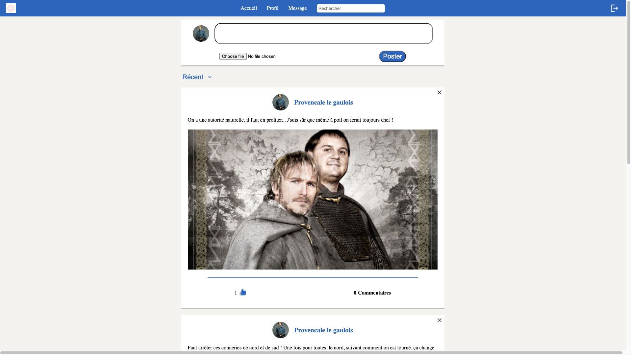Delete the second post using its X icon
The image size is (631, 355).
pos(439,320)
